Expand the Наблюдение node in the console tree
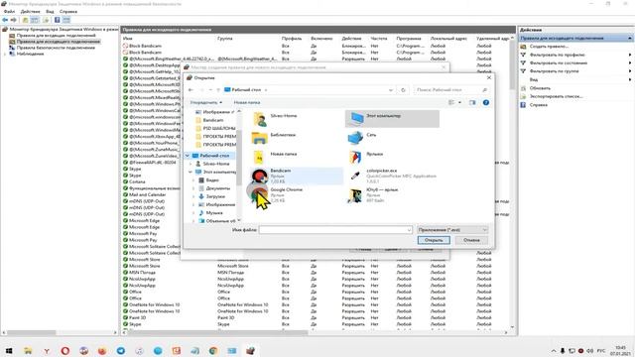 pos(5,54)
